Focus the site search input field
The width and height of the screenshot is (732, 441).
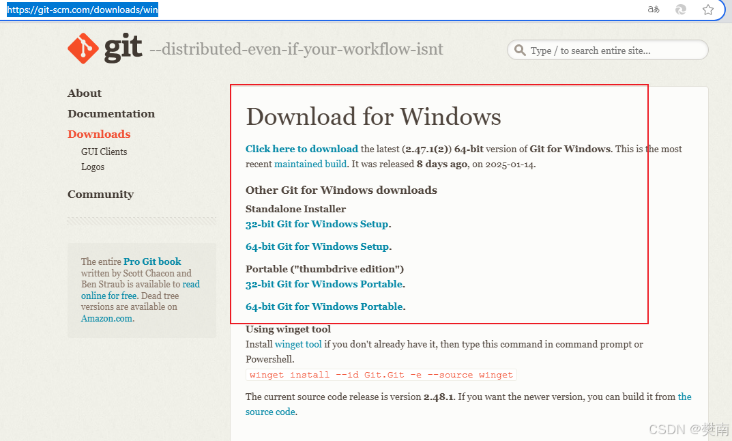coord(607,50)
